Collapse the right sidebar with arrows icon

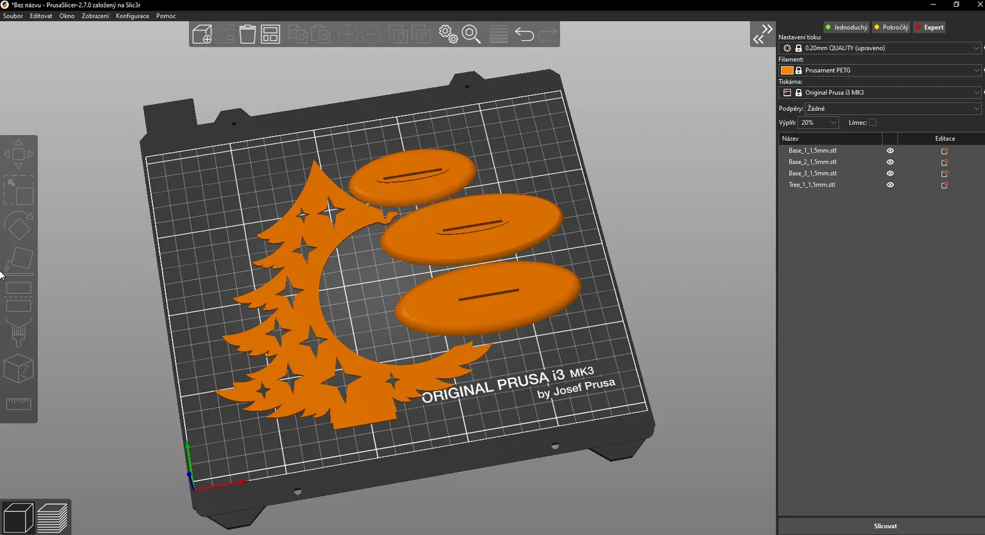point(763,34)
